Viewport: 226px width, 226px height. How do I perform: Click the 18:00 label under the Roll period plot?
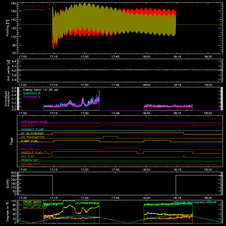coord(146,85)
